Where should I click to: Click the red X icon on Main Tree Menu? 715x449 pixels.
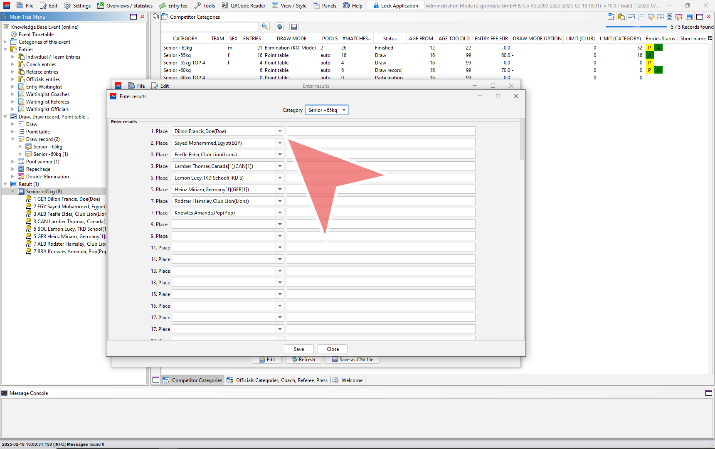coord(143,17)
